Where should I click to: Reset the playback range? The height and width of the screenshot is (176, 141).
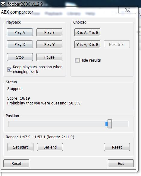point(117,147)
